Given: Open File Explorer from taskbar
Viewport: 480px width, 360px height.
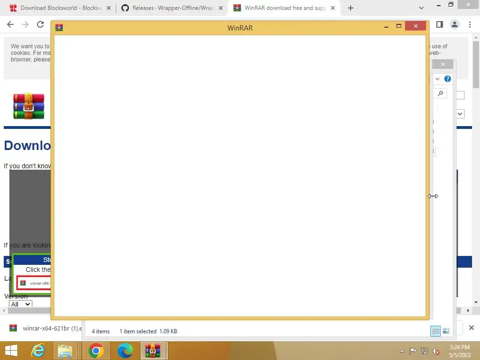Looking at the screenshot, I should [x=65, y=351].
